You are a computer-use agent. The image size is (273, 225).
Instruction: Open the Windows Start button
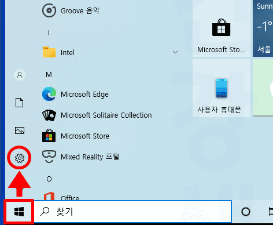pyautogui.click(x=19, y=212)
